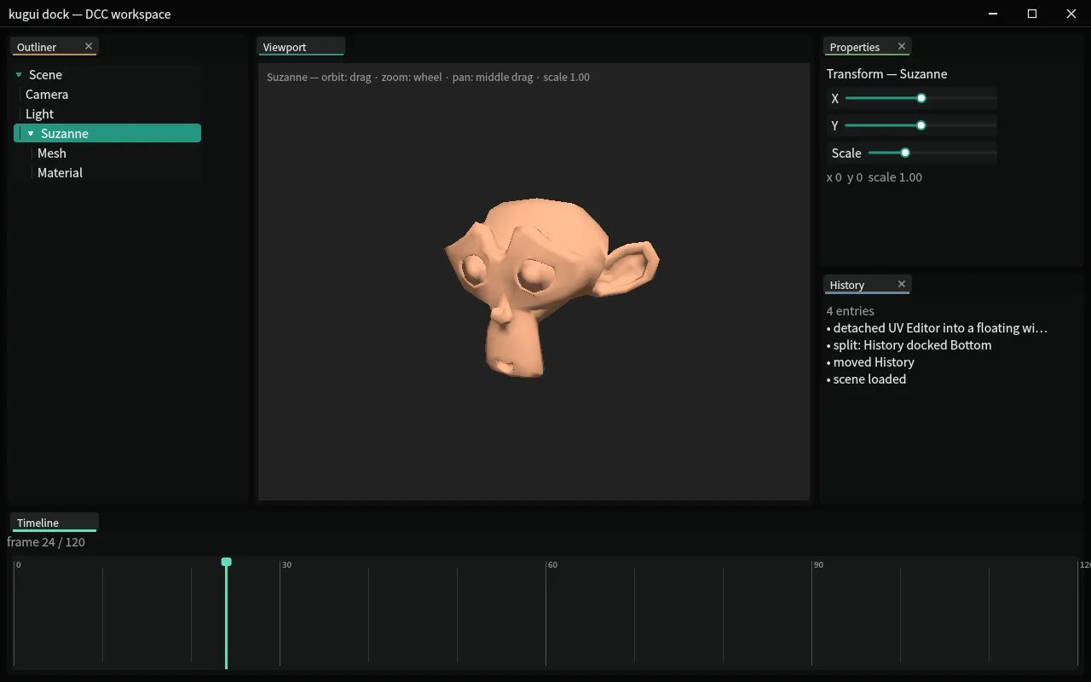Click 'split: History docked Bottom' entry
This screenshot has height=682, width=1091.
coord(909,345)
